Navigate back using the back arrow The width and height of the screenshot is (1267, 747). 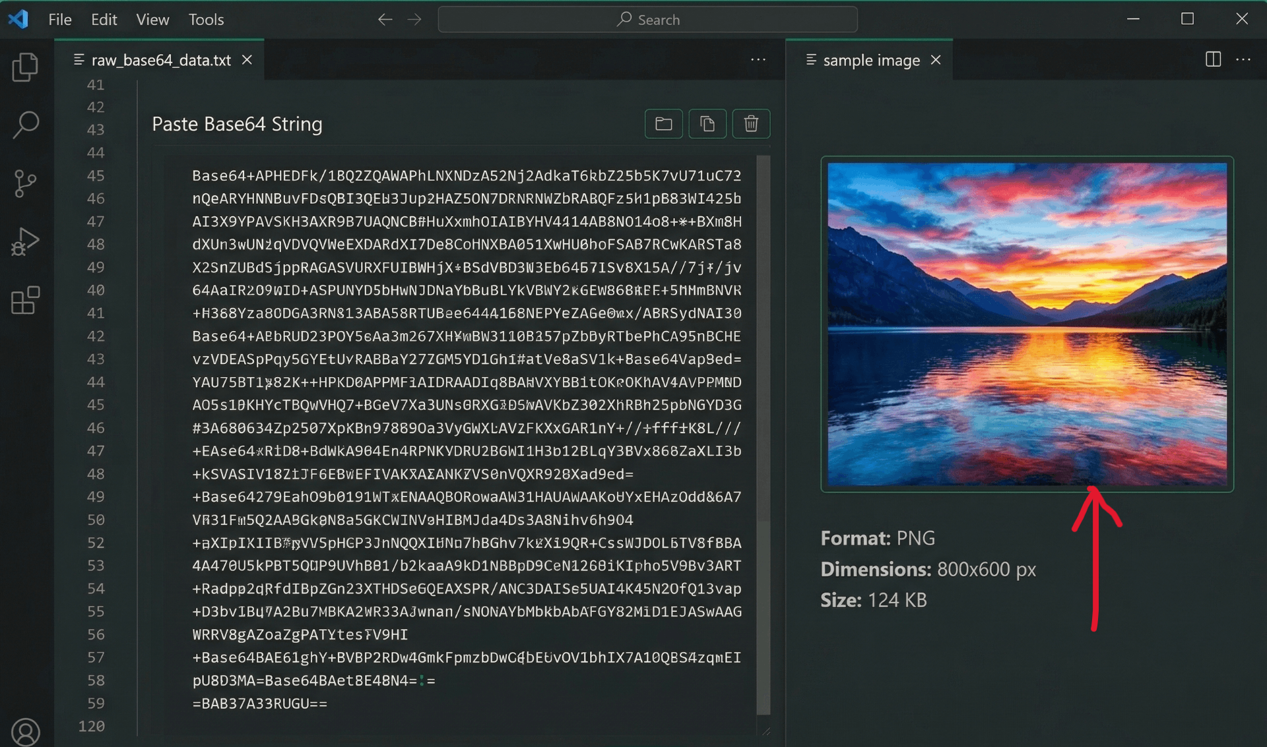tap(385, 19)
